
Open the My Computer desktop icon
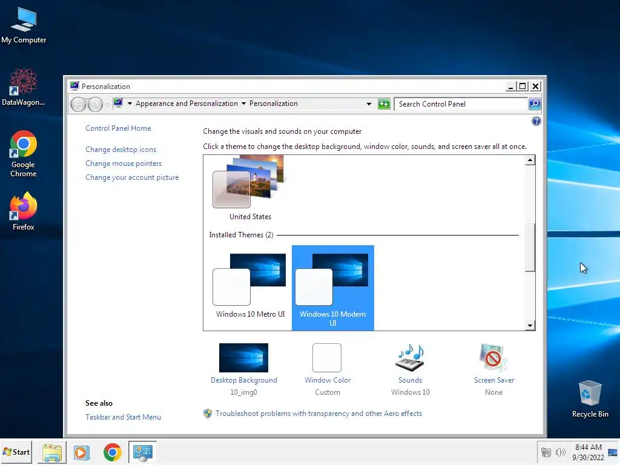point(24,25)
